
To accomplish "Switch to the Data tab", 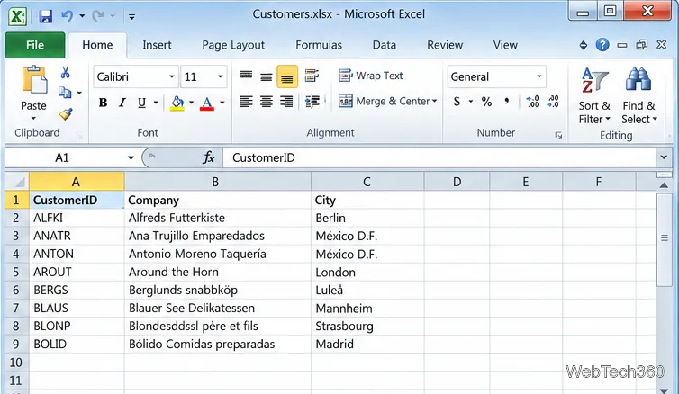I will (385, 45).
